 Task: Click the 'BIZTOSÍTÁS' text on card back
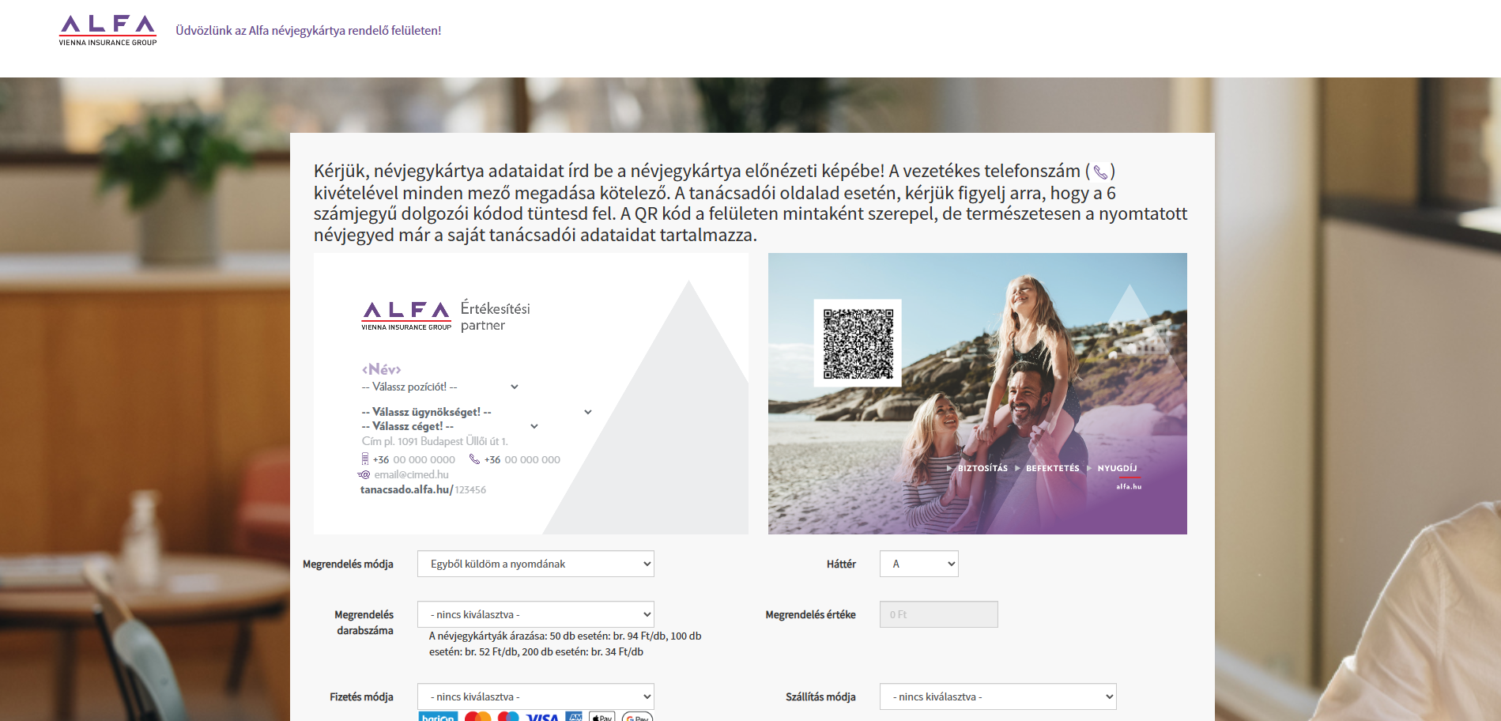pyautogui.click(x=982, y=468)
